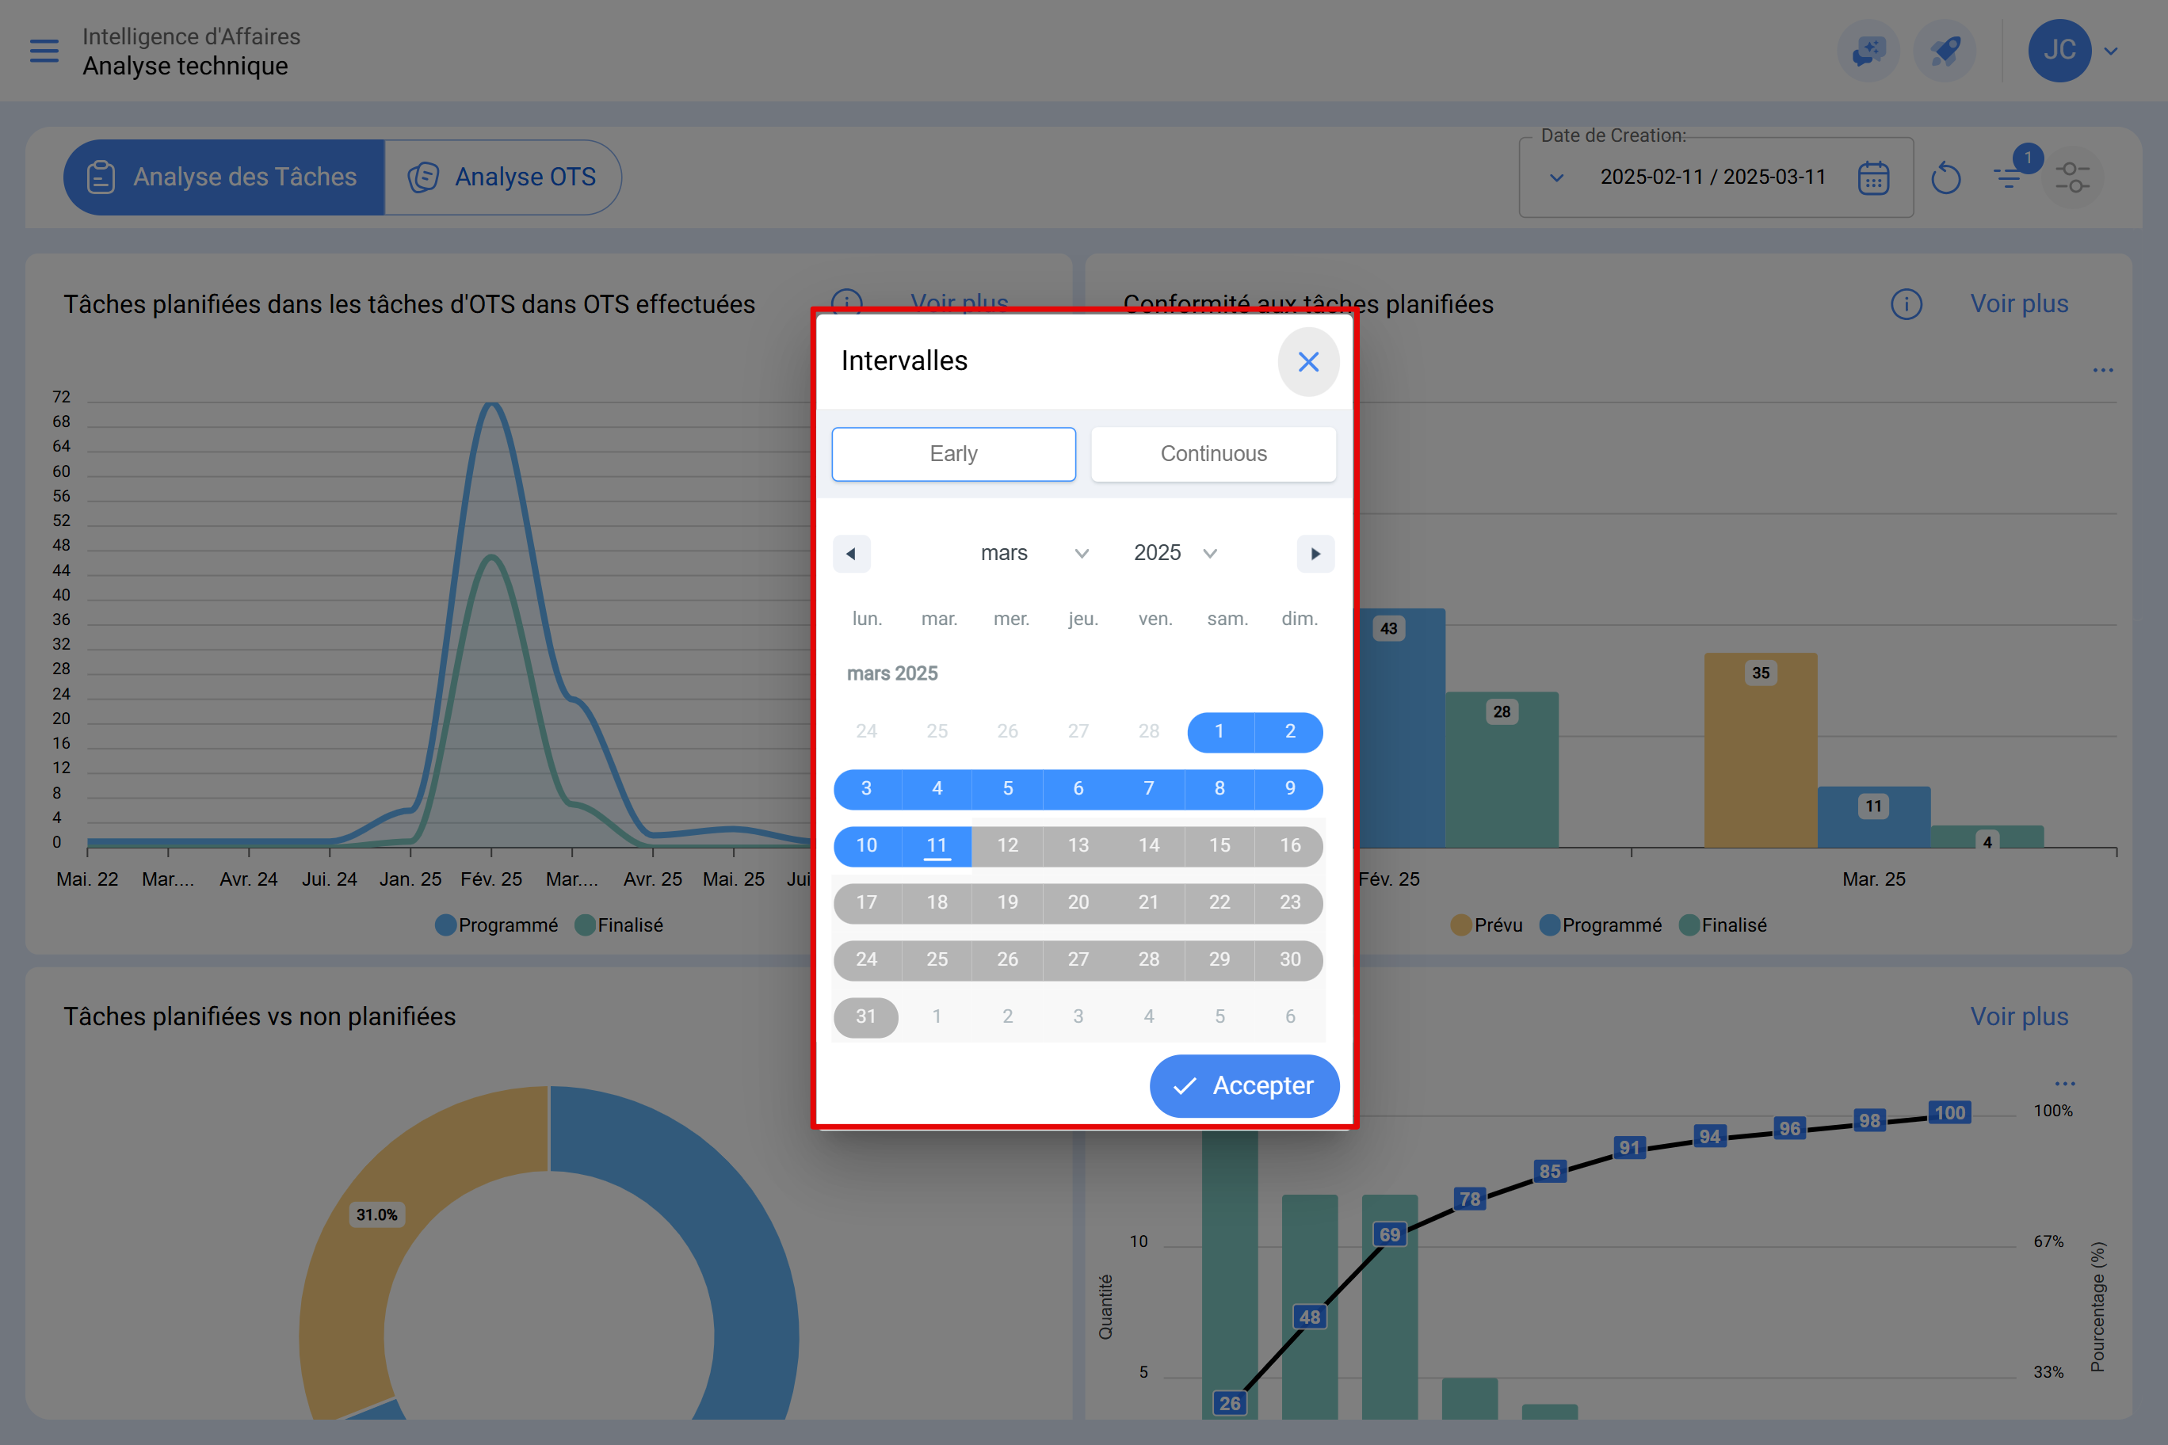Expand the user account chevron
This screenshot has width=2168, height=1445.
tap(2111, 51)
